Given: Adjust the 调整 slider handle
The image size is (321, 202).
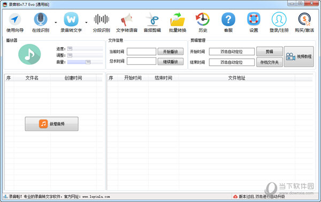Looking at the screenshot, I should coord(70,55).
